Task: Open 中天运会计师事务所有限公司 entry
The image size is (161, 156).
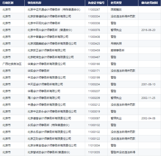Action: tap(45, 84)
